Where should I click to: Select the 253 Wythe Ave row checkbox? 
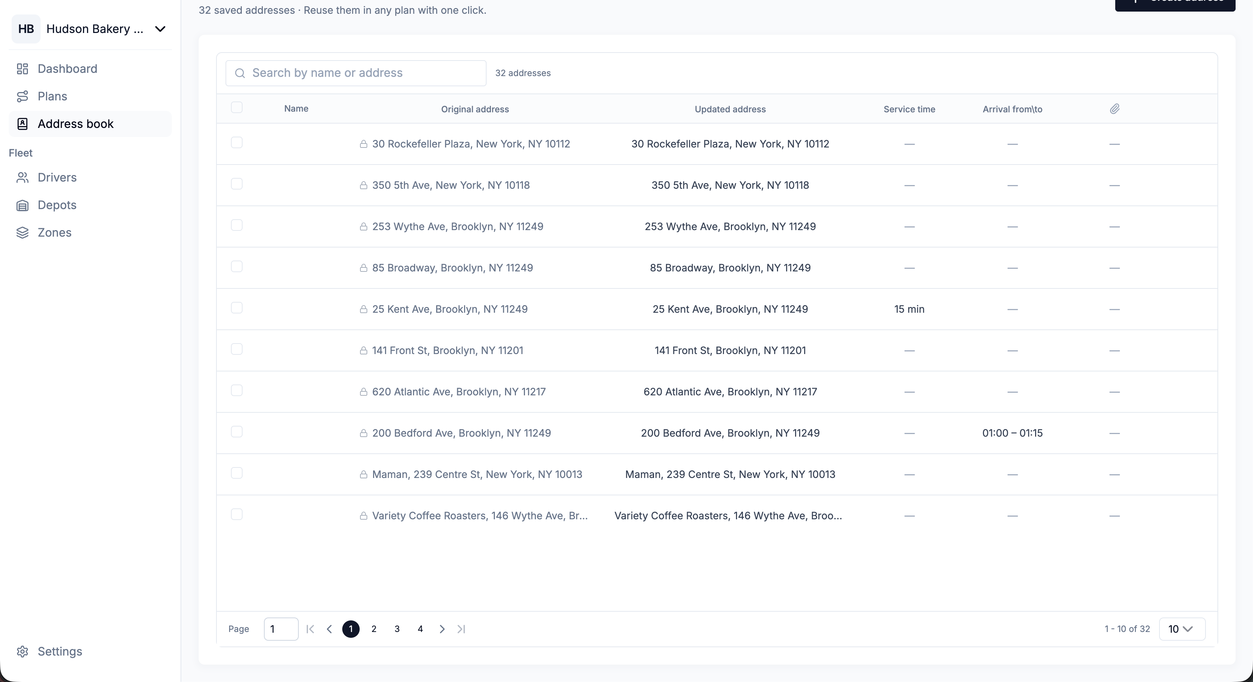coord(236,225)
